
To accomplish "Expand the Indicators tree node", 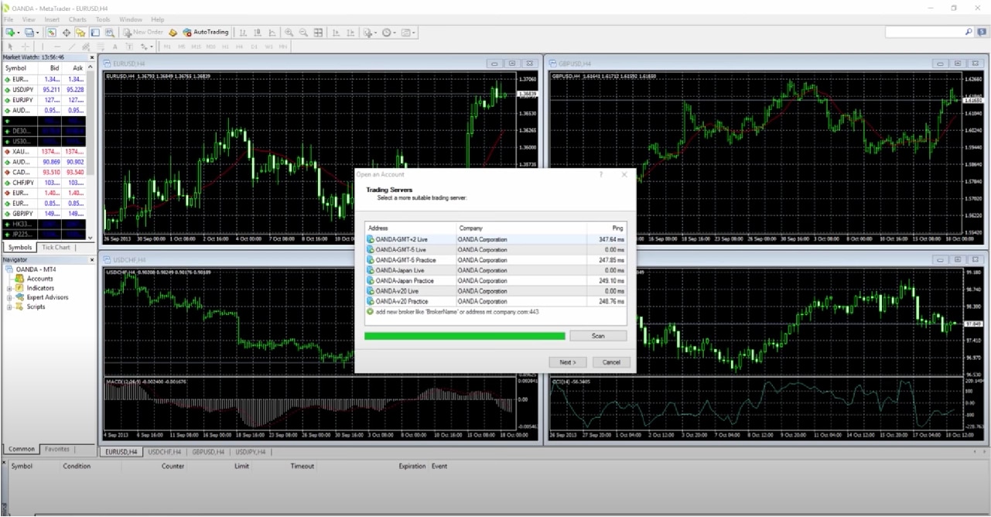I will 10,288.
